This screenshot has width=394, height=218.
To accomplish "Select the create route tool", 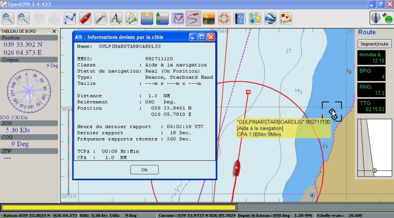I will [69, 18].
